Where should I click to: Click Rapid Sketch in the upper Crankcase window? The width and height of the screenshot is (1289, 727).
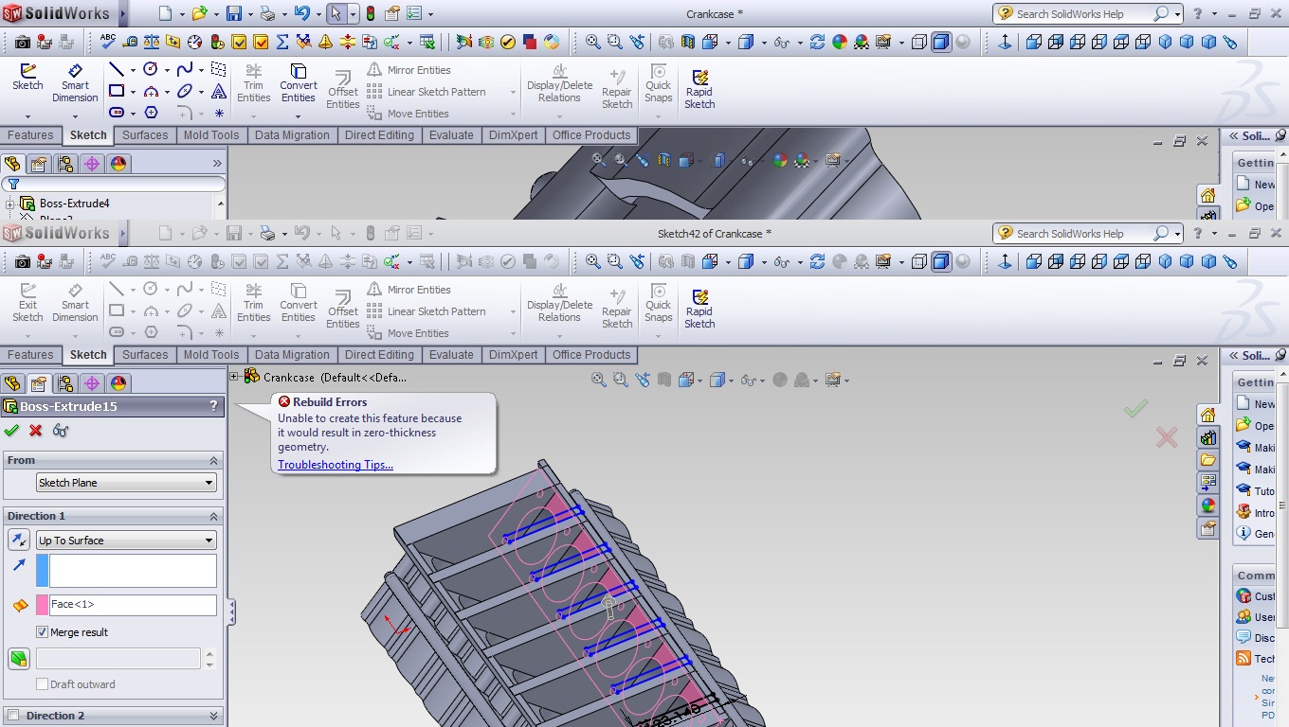699,90
